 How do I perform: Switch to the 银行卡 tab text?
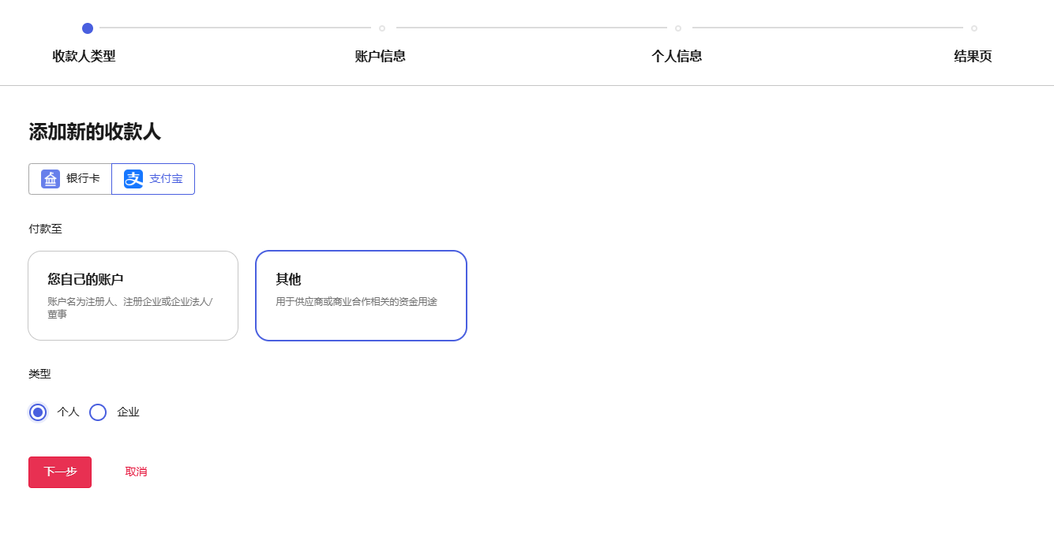tap(83, 179)
